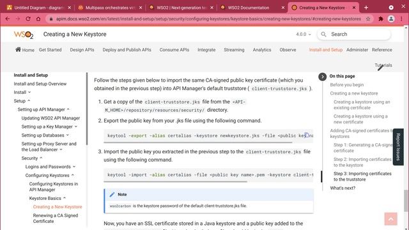Expand the Install section in sidebar
Viewport: 409px width, 230px height.
[x=29, y=92]
